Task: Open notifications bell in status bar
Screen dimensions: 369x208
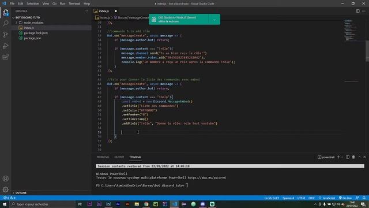Action: click(x=364, y=198)
